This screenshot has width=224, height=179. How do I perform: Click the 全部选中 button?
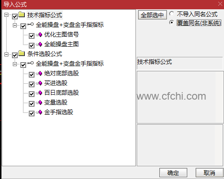pyautogui.click(x=152, y=15)
